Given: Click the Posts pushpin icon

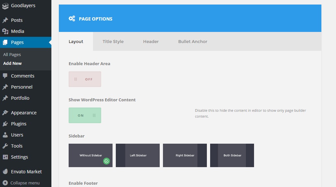Looking at the screenshot, I should tap(5, 20).
